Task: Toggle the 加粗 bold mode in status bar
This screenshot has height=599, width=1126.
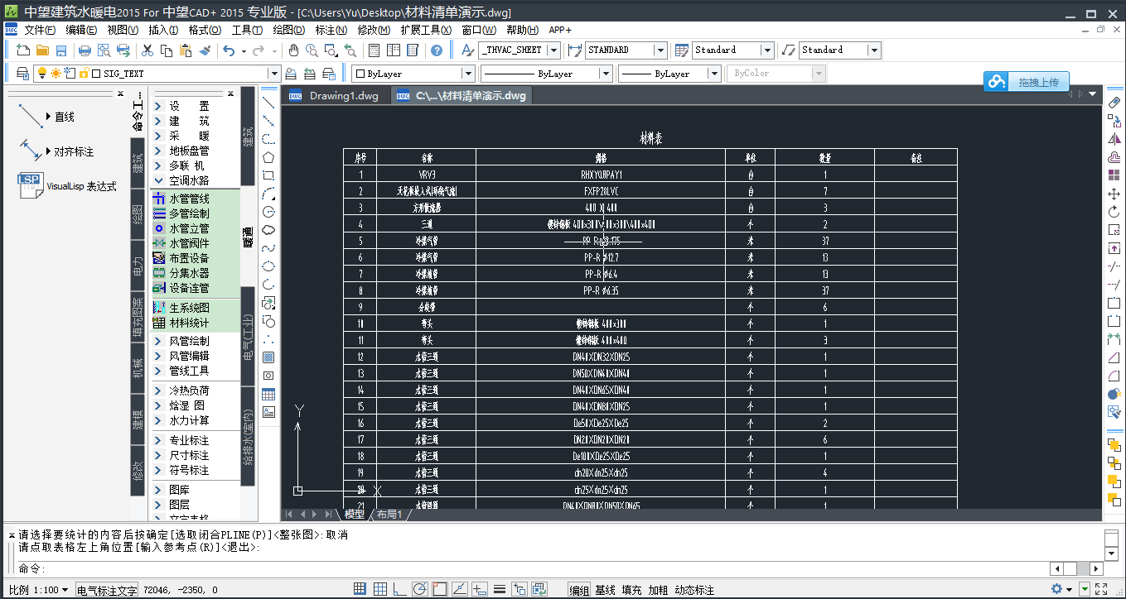Action: click(x=660, y=589)
